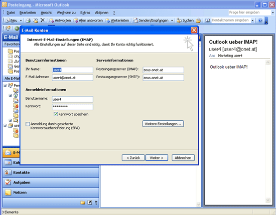Click the reading pane scroll up arrow
This screenshot has height=215, width=276.
(268, 63)
